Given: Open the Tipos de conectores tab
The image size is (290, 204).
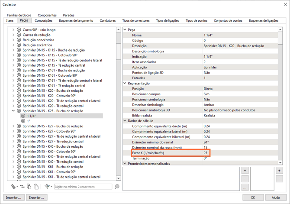Looking at the screenshot, I should click(135, 20).
